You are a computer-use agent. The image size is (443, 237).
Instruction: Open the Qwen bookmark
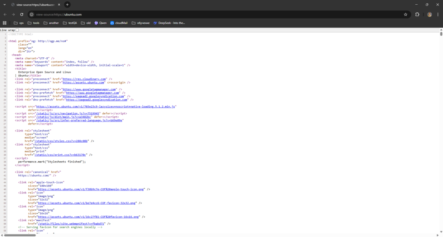[100, 23]
